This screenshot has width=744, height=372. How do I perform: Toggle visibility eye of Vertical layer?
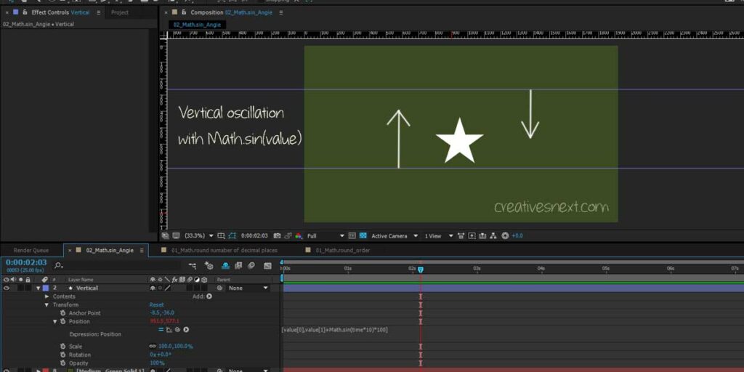pos(6,288)
